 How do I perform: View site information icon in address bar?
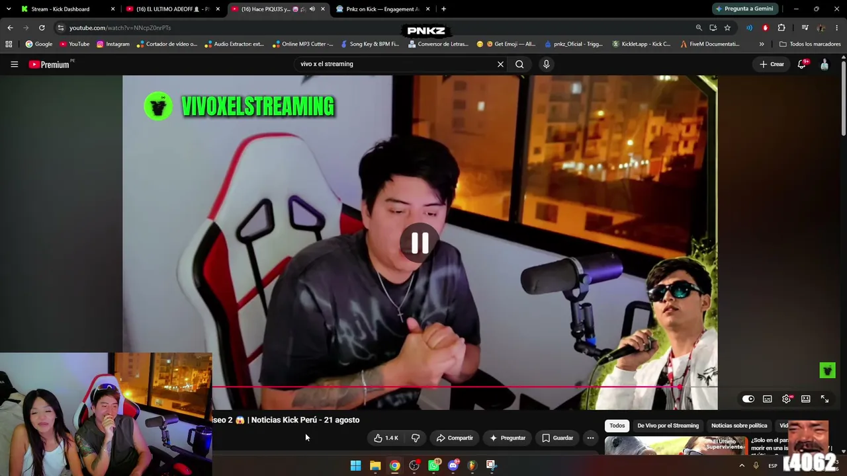(60, 28)
